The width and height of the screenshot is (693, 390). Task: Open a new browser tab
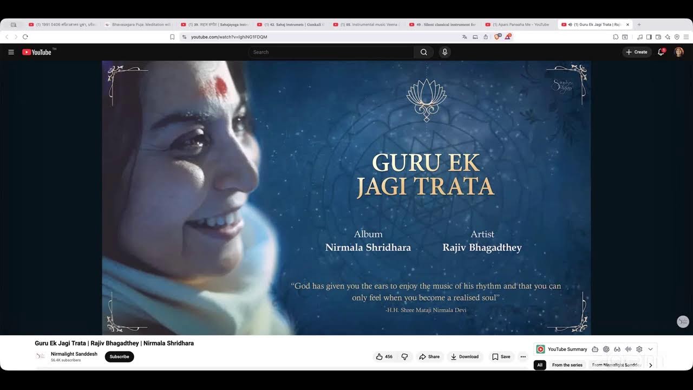tap(639, 24)
